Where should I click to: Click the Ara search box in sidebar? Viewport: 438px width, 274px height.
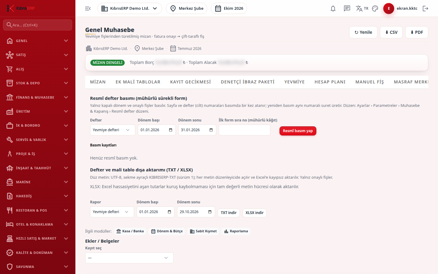[38, 25]
